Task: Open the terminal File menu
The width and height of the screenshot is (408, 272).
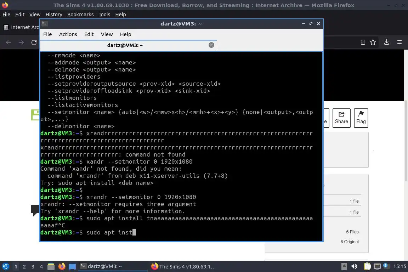Action: click(47, 34)
